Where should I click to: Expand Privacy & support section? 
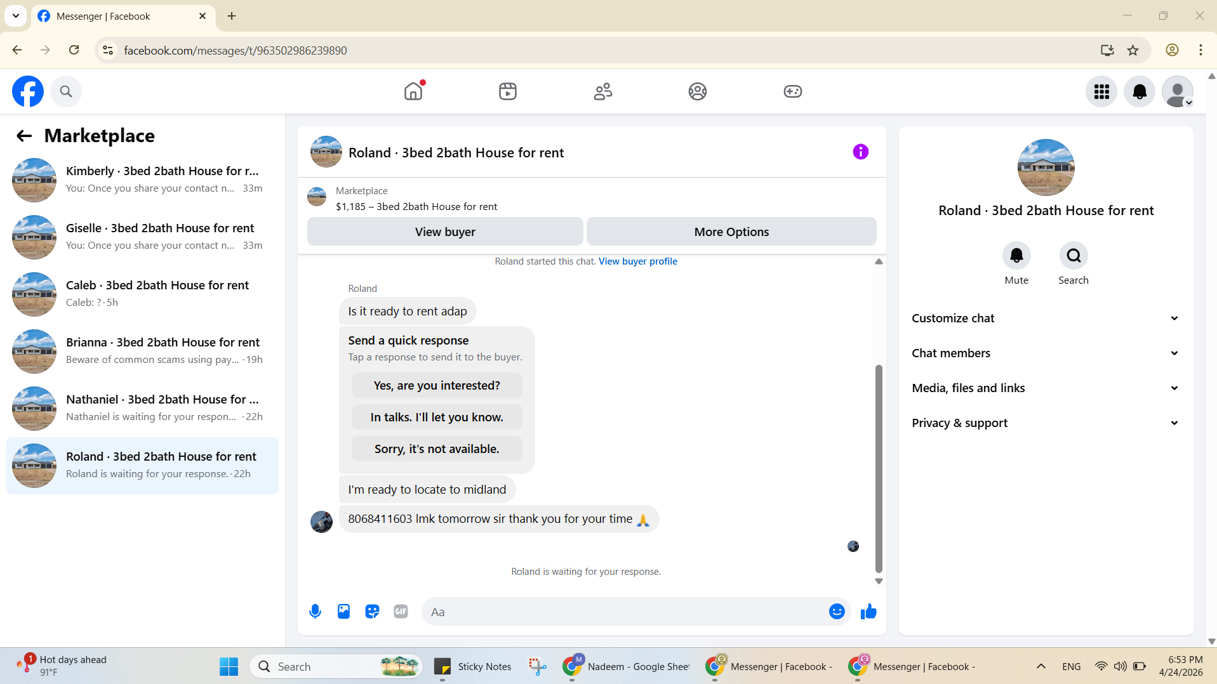click(x=1046, y=423)
